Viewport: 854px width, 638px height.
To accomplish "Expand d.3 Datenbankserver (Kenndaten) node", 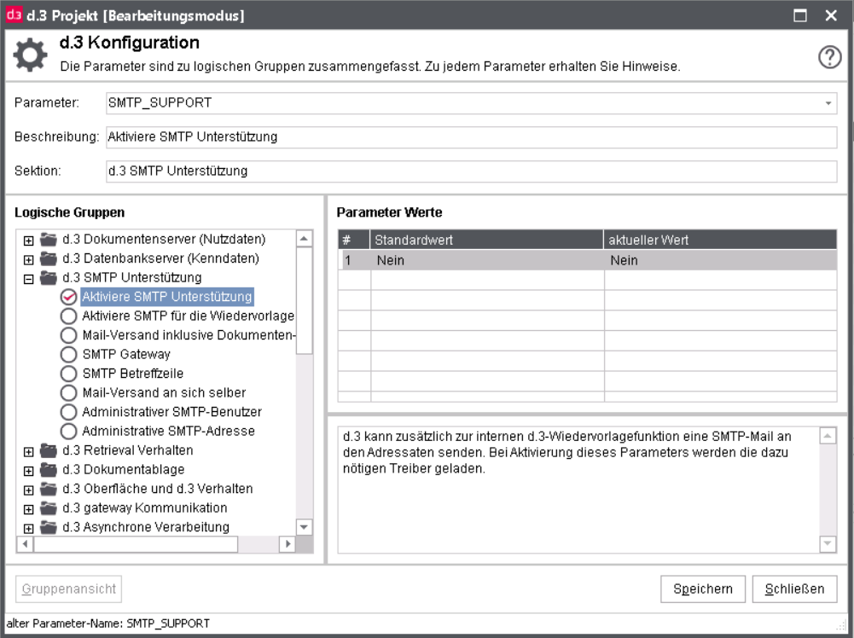I will click(29, 259).
